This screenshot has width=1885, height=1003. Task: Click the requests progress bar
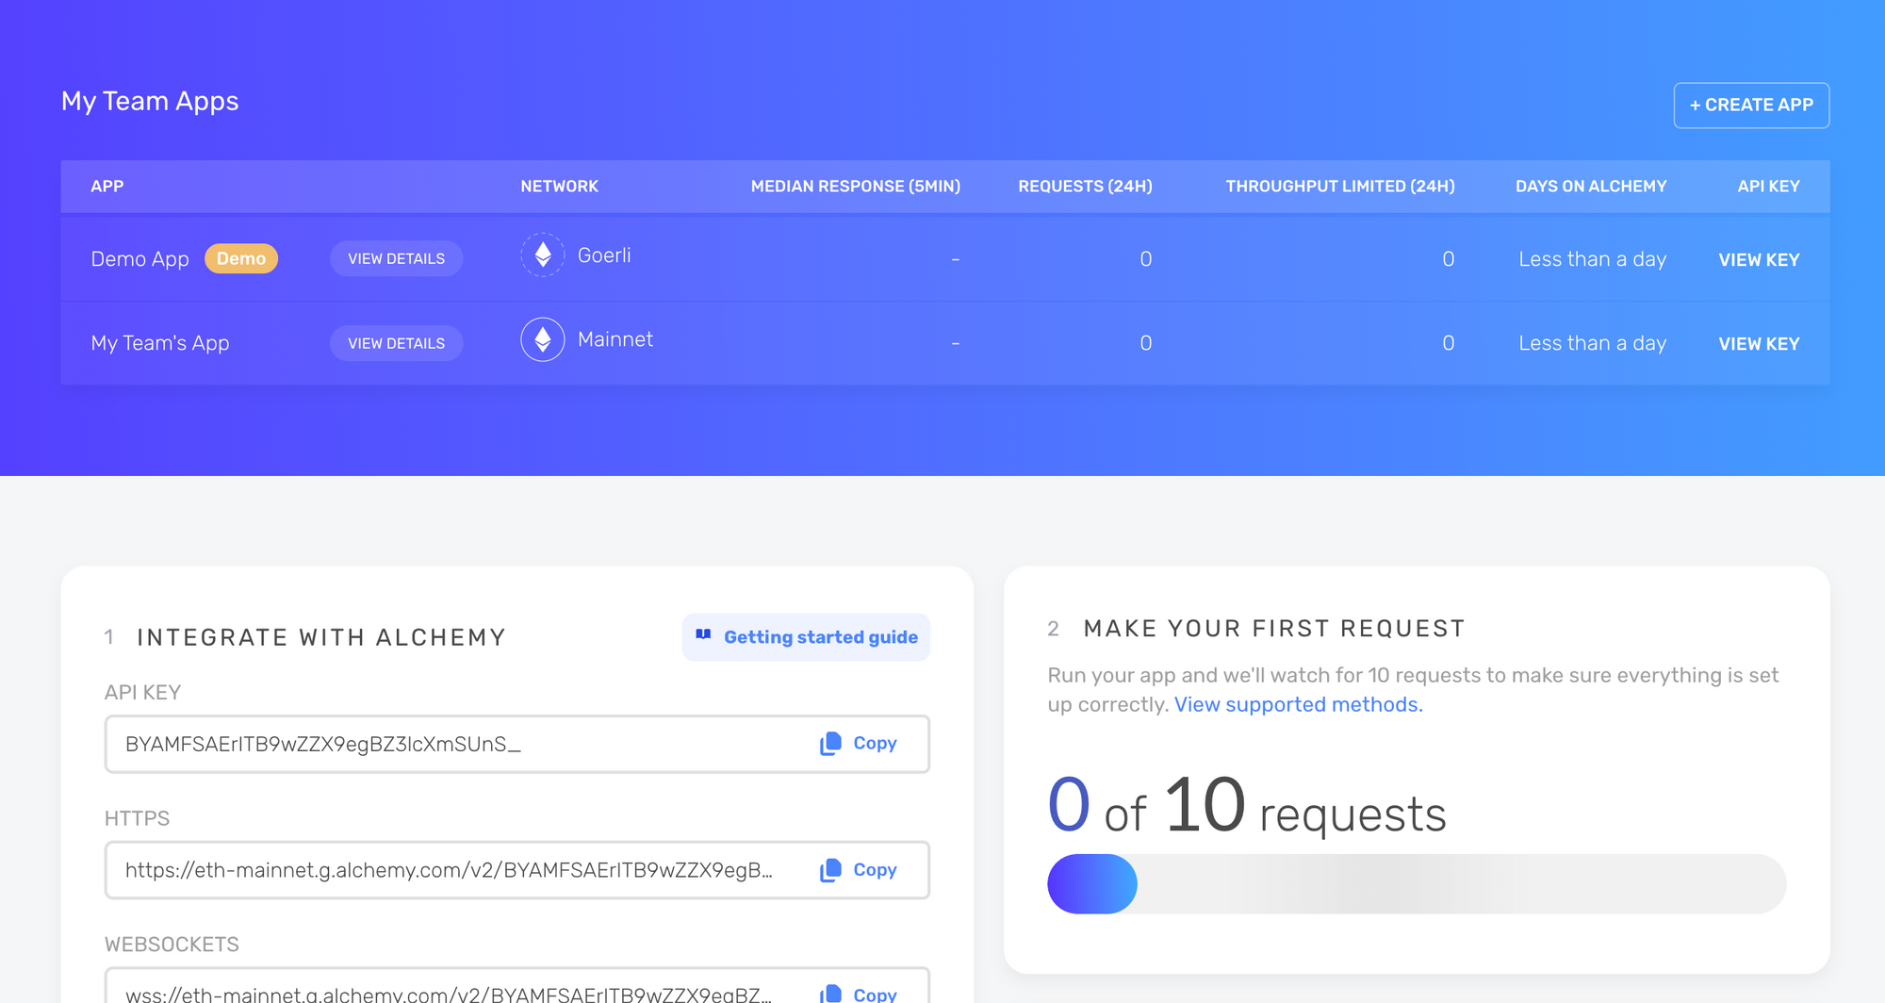tap(1417, 883)
